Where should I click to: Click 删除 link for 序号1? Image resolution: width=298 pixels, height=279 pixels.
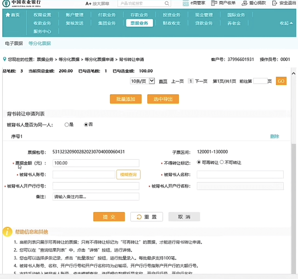(x=274, y=136)
